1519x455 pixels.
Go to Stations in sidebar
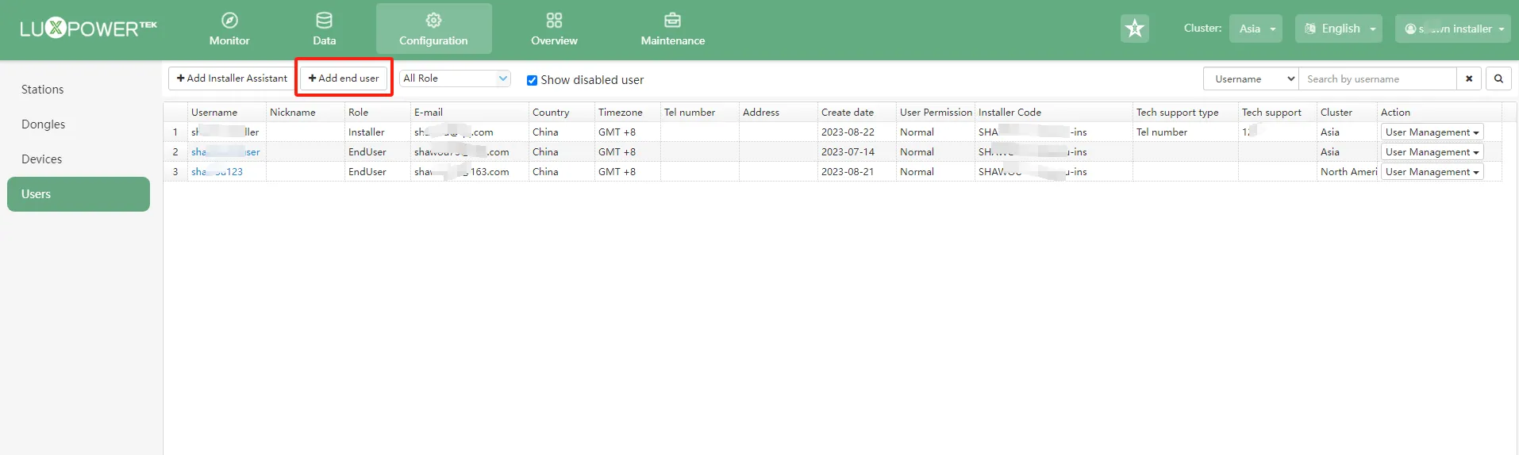pos(43,90)
